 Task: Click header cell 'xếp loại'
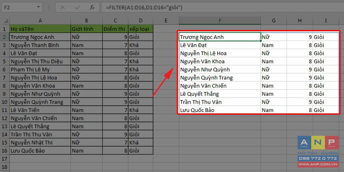(141, 29)
